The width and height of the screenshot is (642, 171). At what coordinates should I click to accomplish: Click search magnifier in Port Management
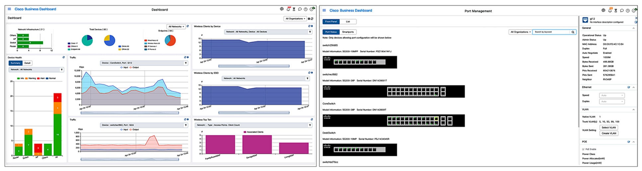click(573, 32)
